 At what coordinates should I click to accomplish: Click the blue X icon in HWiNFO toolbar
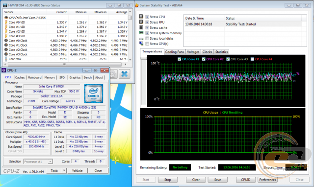click(x=124, y=74)
